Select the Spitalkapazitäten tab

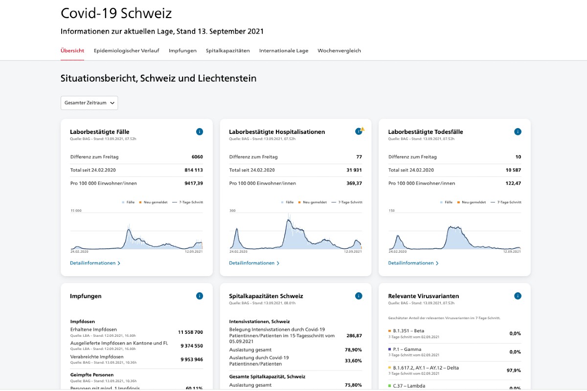(227, 50)
